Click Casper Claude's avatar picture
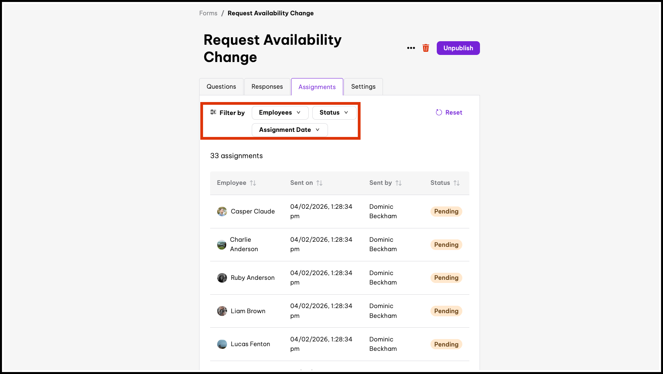 222,212
